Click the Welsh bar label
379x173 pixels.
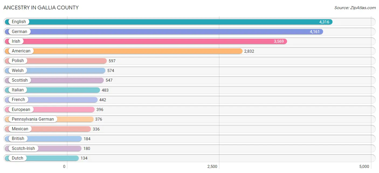[18, 70]
